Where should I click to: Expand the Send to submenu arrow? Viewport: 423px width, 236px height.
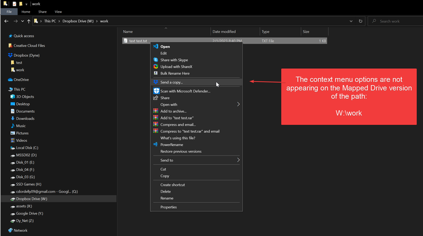click(238, 160)
